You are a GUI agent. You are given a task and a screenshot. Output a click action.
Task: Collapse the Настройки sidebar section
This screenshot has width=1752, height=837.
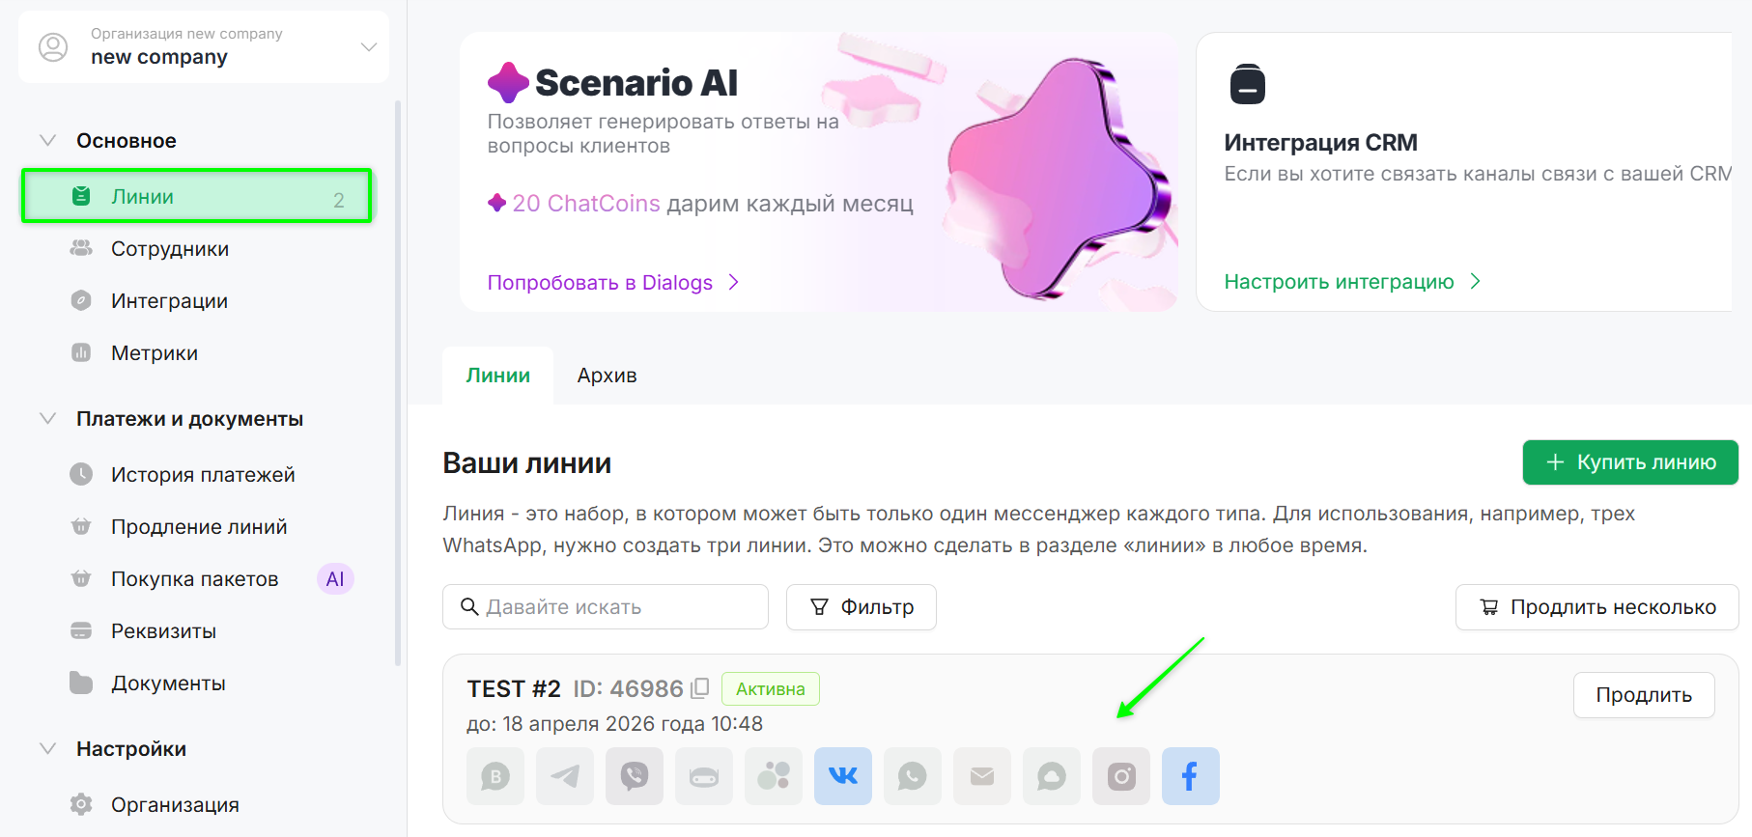(47, 749)
